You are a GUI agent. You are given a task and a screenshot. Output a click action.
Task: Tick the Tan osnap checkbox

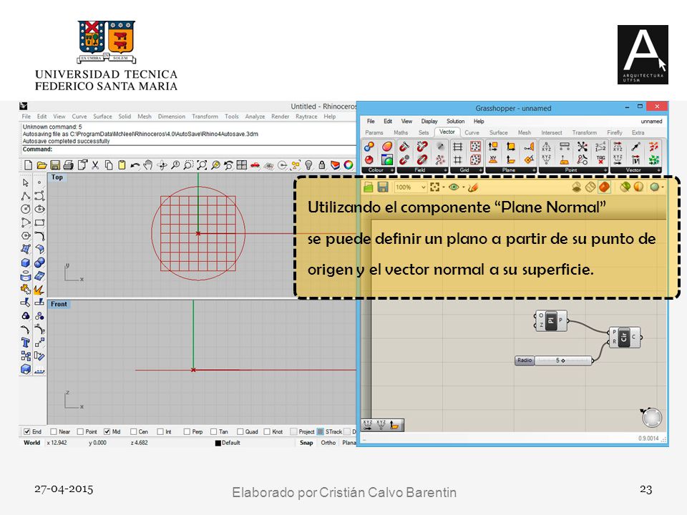[x=214, y=431]
